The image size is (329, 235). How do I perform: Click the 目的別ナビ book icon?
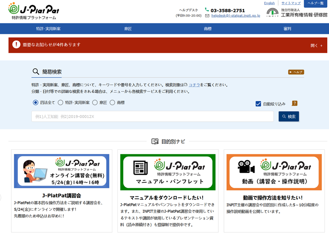pos(155,141)
